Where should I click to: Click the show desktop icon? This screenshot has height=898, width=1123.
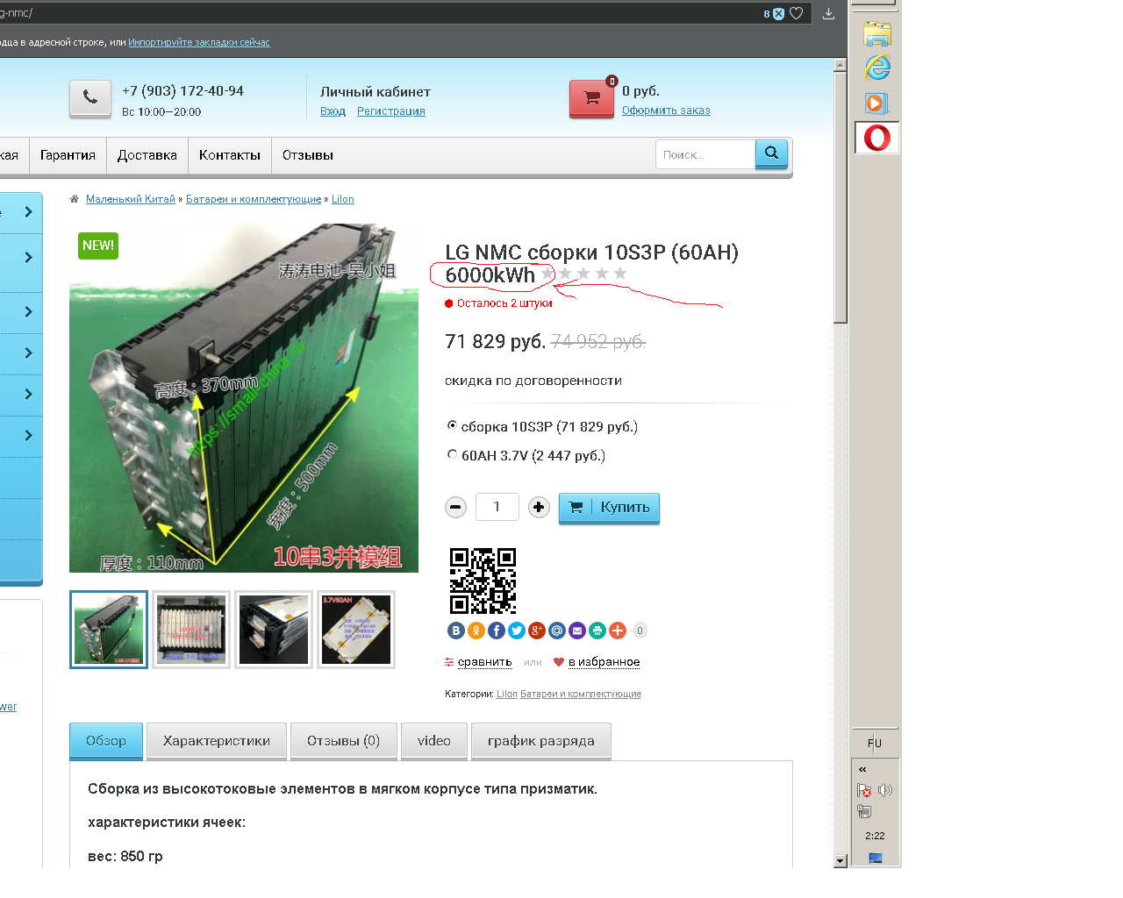point(875,858)
